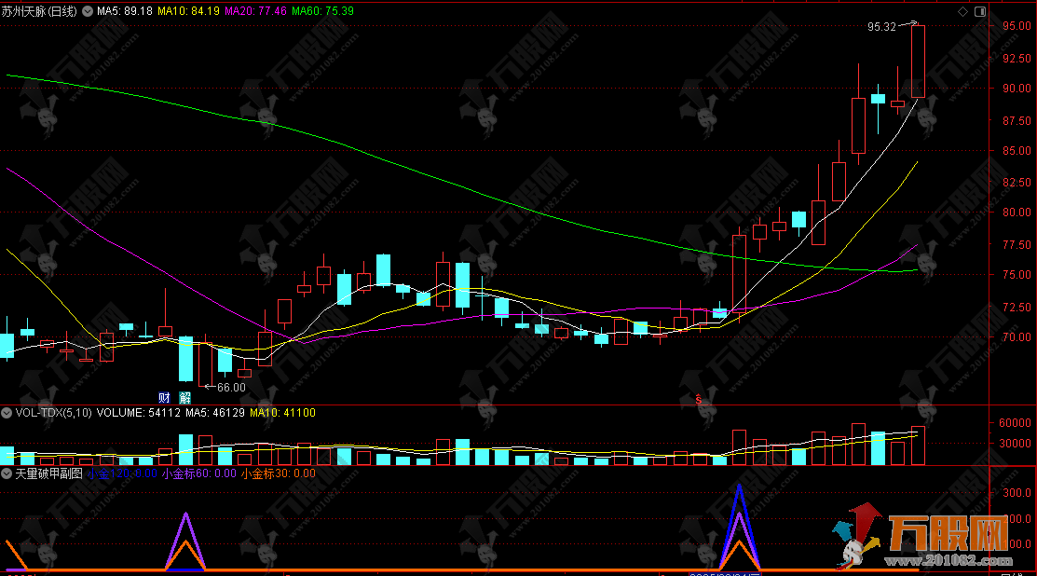Click the 财 financial marker icon
1037x576 pixels.
164,397
